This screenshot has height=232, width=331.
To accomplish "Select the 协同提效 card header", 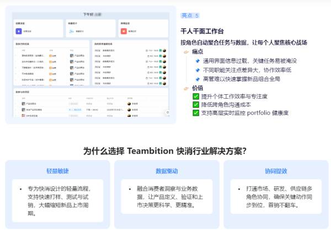I will [275, 171].
